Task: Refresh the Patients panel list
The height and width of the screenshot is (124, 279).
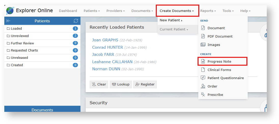Action: (76, 21)
